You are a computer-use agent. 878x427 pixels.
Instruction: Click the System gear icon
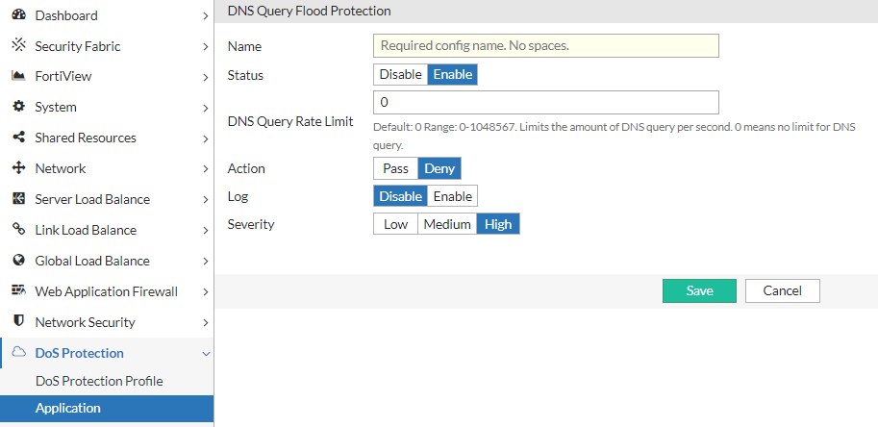tap(17, 107)
